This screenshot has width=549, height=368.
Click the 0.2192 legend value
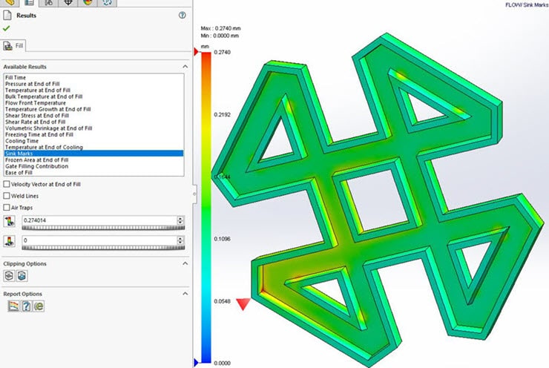pyautogui.click(x=223, y=114)
